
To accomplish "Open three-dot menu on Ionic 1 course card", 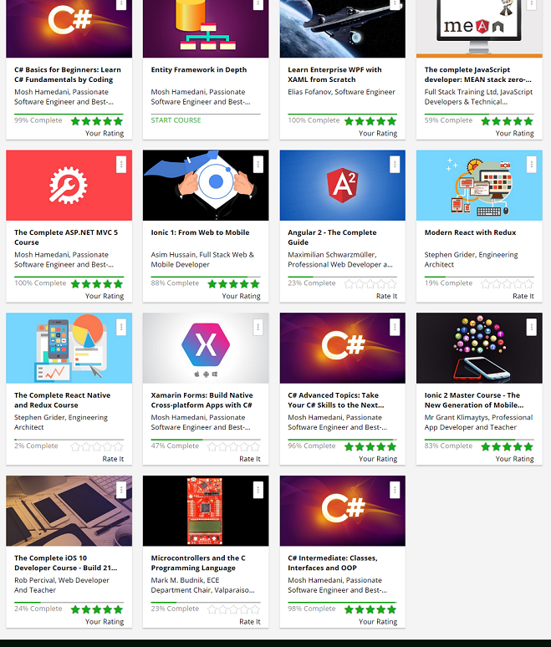I will click(258, 165).
